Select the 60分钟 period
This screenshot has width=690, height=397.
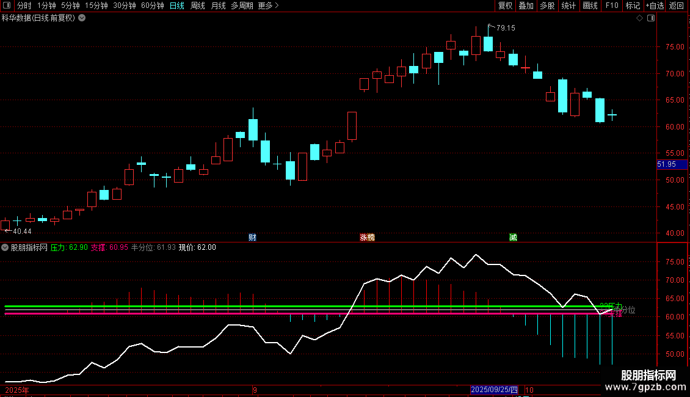[153, 5]
